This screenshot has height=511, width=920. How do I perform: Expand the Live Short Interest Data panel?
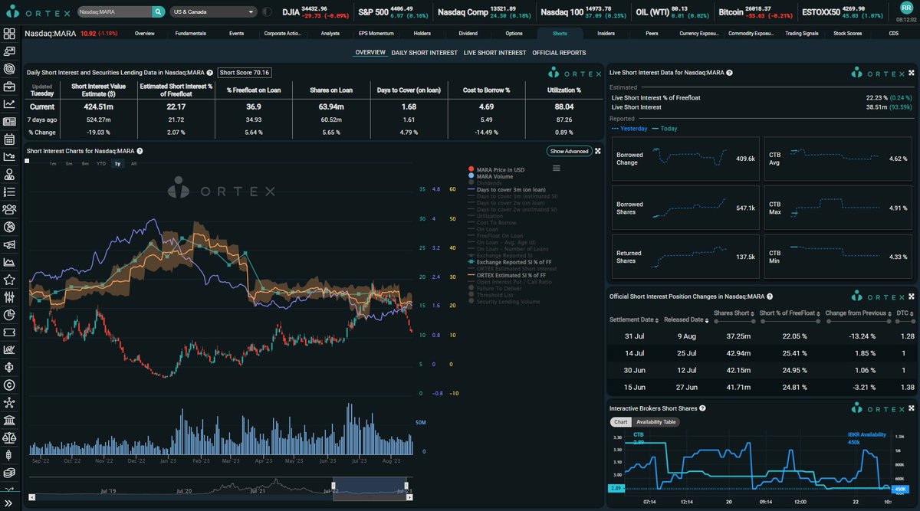click(x=912, y=72)
